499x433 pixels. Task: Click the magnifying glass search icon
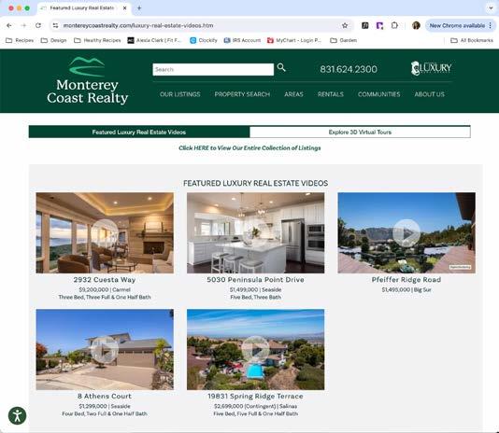281,67
